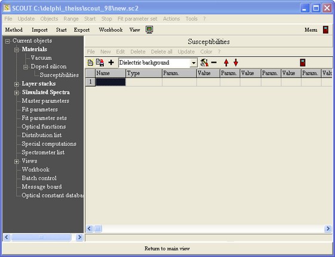
Task: Add a new susceptibility with the plus icon
Action: coord(111,62)
